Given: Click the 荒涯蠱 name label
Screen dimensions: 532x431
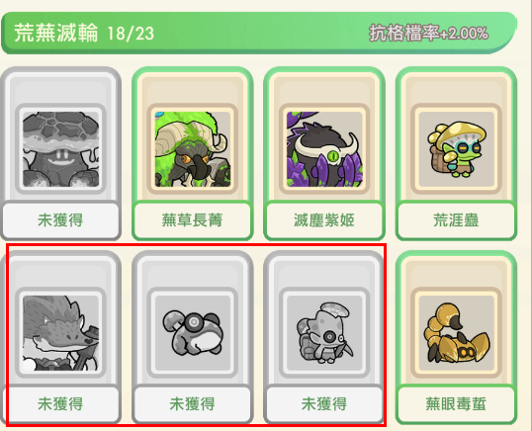Looking at the screenshot, I should [456, 220].
